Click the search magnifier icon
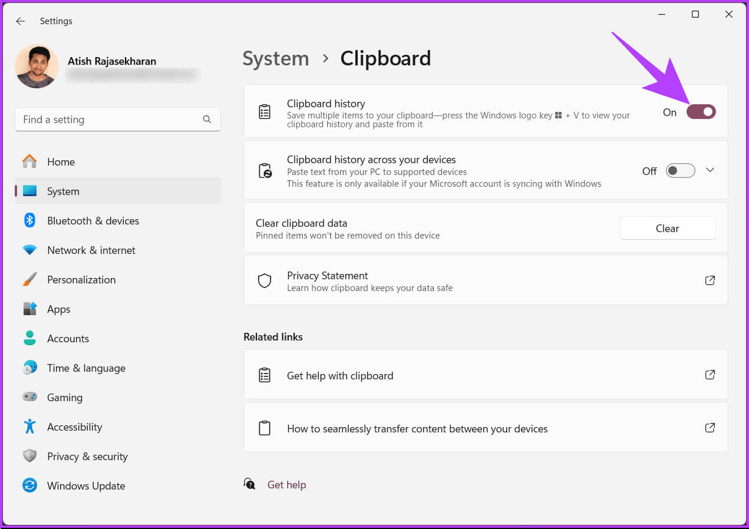 (x=207, y=120)
